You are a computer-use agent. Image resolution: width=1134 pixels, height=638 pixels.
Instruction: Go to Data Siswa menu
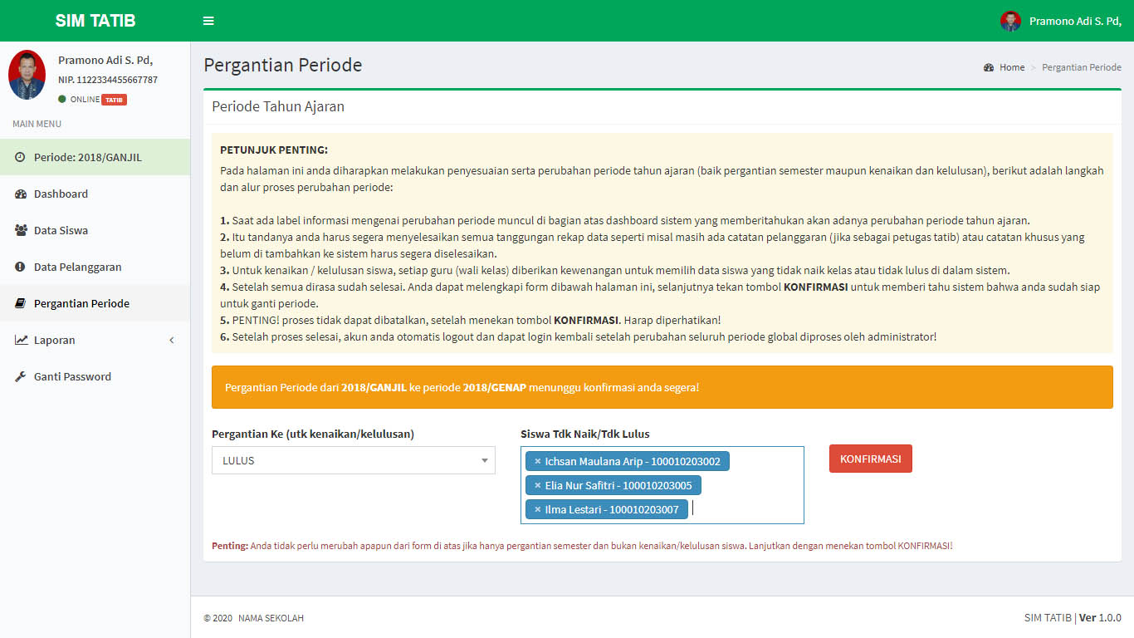95,230
